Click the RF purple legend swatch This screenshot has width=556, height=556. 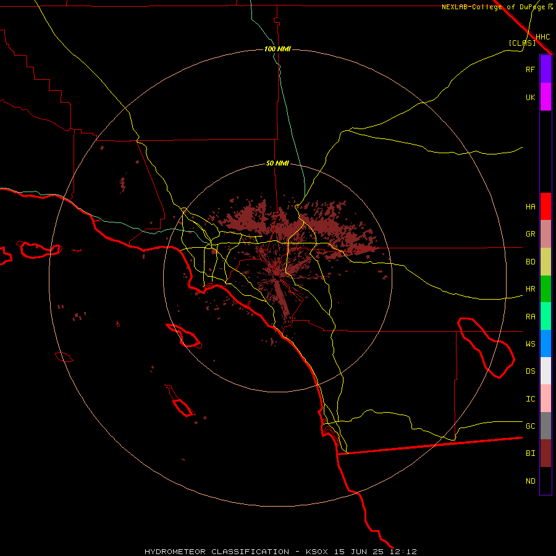pyautogui.click(x=545, y=69)
